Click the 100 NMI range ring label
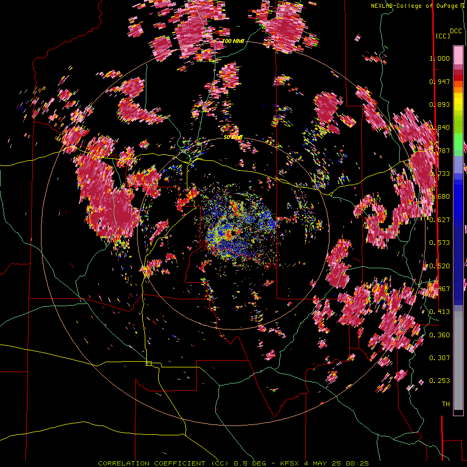Screen dimensions: 467x467 tap(233, 41)
